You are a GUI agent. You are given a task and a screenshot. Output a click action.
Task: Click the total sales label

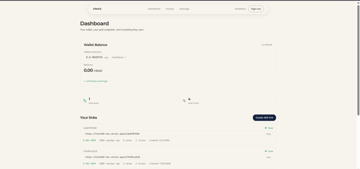[x=94, y=103]
